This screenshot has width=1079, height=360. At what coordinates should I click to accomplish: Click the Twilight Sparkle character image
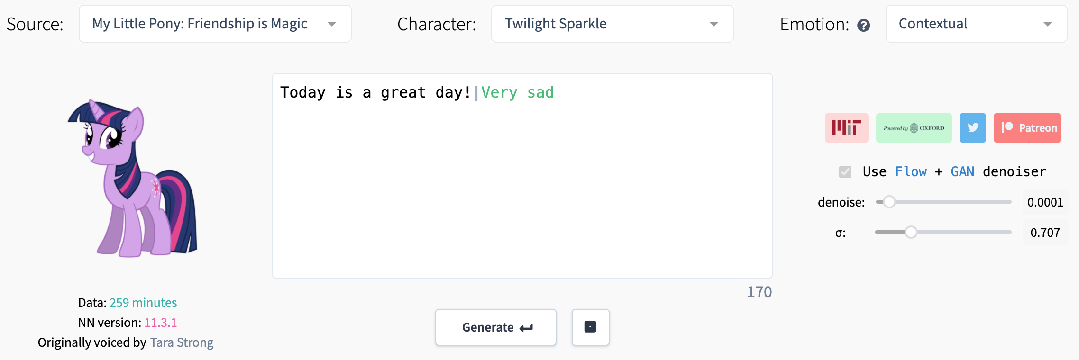coord(133,178)
